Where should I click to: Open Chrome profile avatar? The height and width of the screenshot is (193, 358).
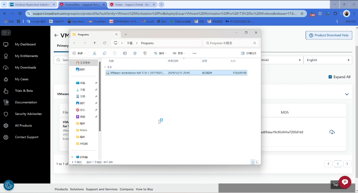coord(346,14)
